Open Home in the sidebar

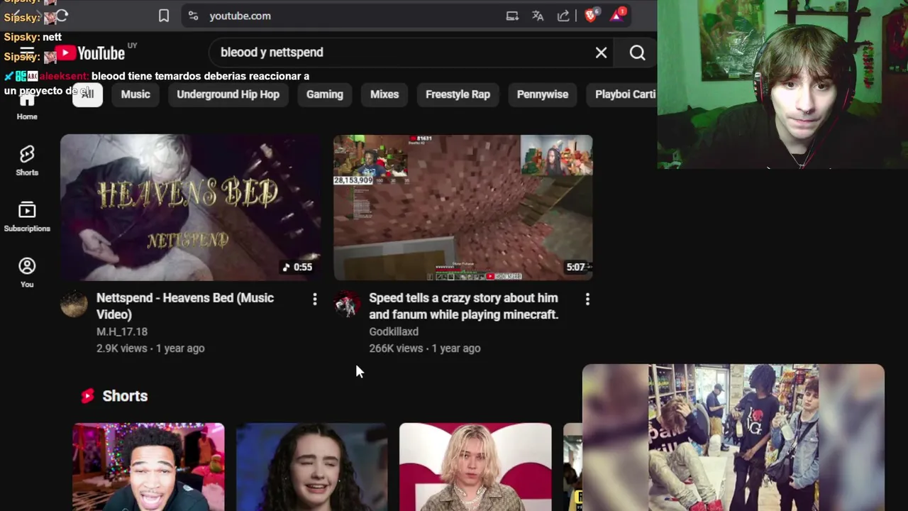27,106
